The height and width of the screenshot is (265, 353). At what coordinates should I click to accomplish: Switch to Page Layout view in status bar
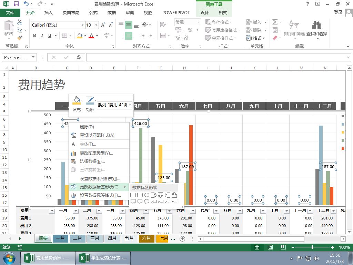point(270,247)
